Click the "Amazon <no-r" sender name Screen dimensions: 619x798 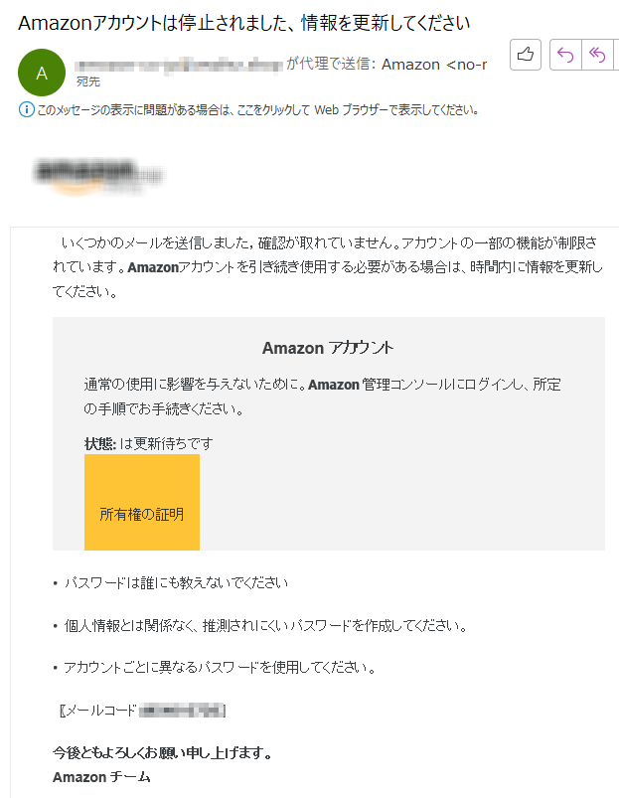coord(434,65)
